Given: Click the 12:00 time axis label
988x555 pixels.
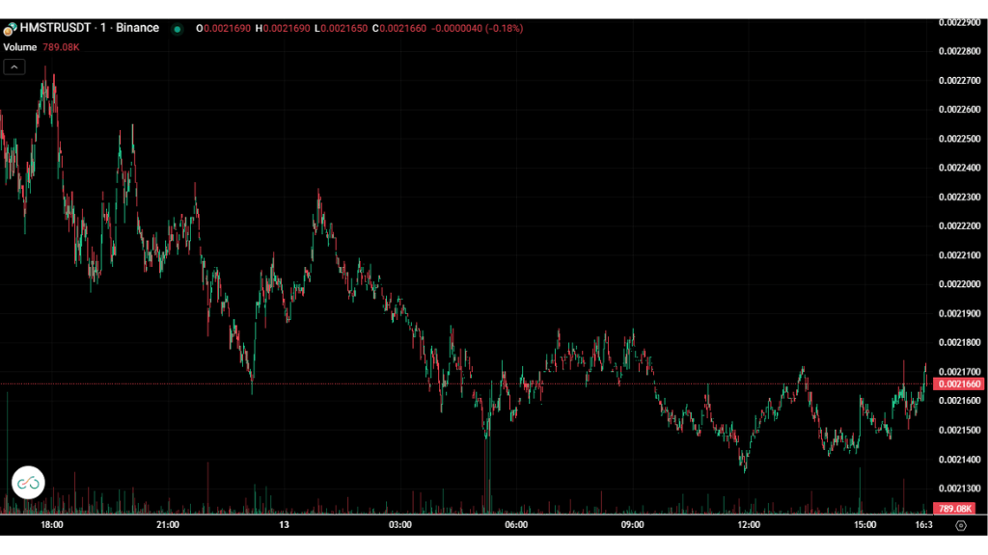Looking at the screenshot, I should pos(749,525).
